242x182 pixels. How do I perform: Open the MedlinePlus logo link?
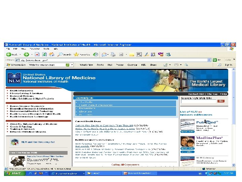click(209, 138)
